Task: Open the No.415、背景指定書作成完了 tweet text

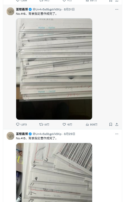Action: tap(36, 138)
